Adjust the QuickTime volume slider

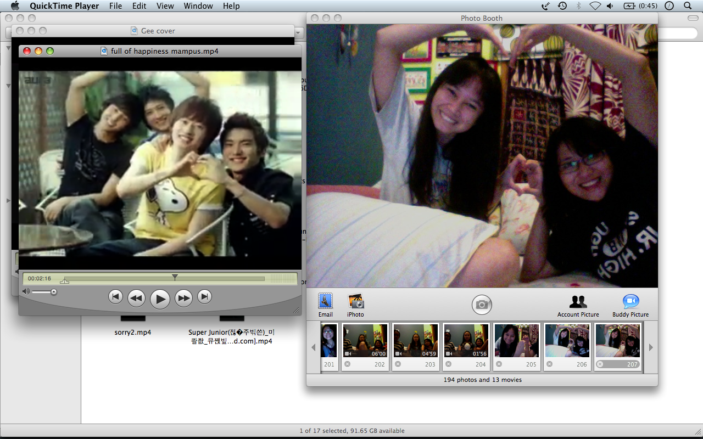coord(44,292)
